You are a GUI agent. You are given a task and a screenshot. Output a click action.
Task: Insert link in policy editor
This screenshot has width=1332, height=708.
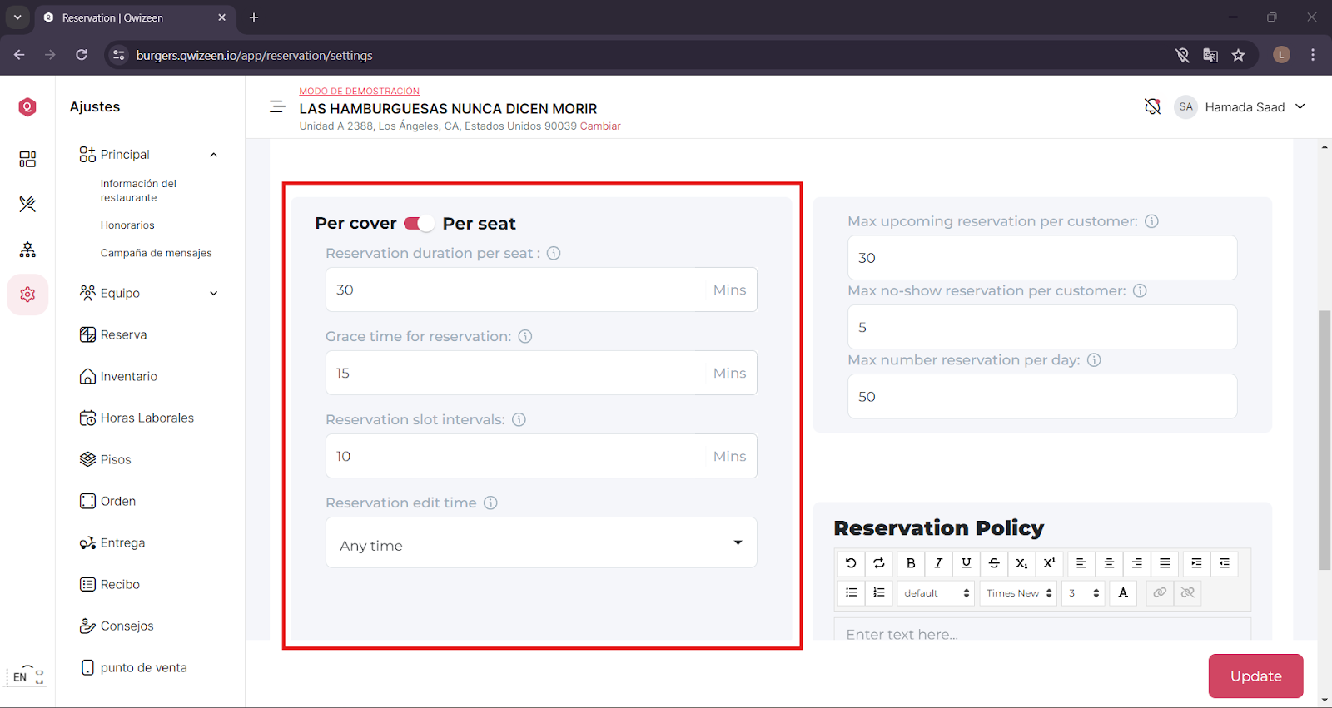tap(1160, 592)
